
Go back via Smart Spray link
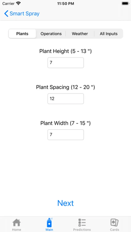[x=25, y=14]
